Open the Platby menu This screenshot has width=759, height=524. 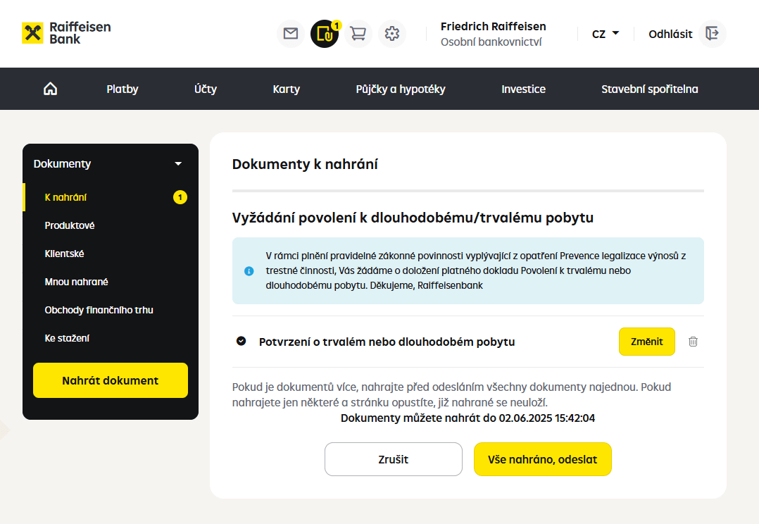coord(123,89)
